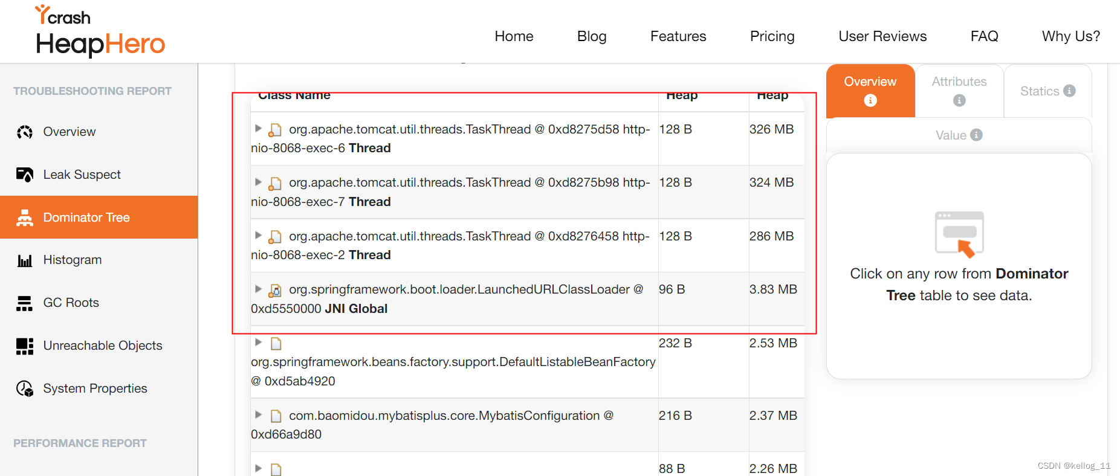Image resolution: width=1120 pixels, height=476 pixels.
Task: Click the GC Roots sidebar icon
Action: click(25, 303)
